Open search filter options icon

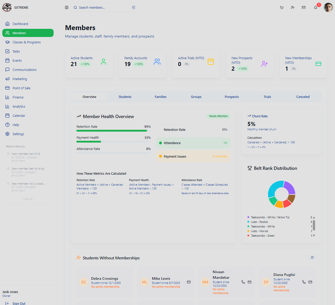point(134,7)
